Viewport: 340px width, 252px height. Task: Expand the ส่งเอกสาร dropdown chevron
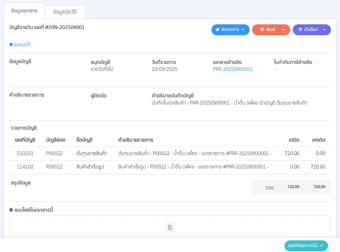click(243, 30)
